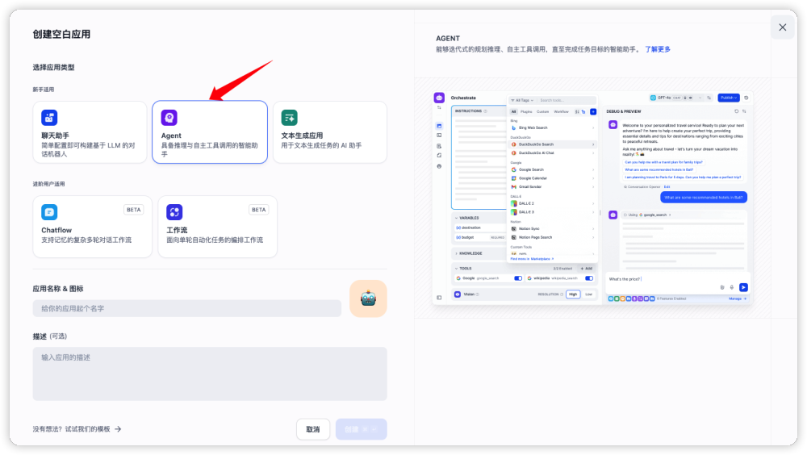Click the BETA badge on Chatflow card
807x455 pixels.
click(134, 210)
